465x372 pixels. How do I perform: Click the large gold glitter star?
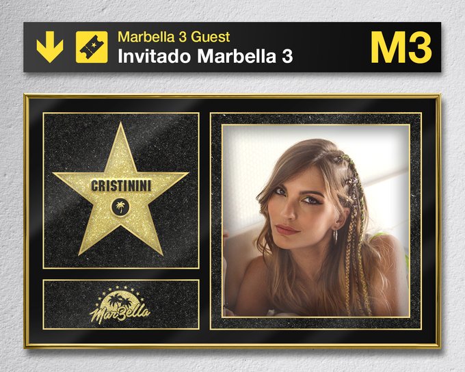pos(121,189)
